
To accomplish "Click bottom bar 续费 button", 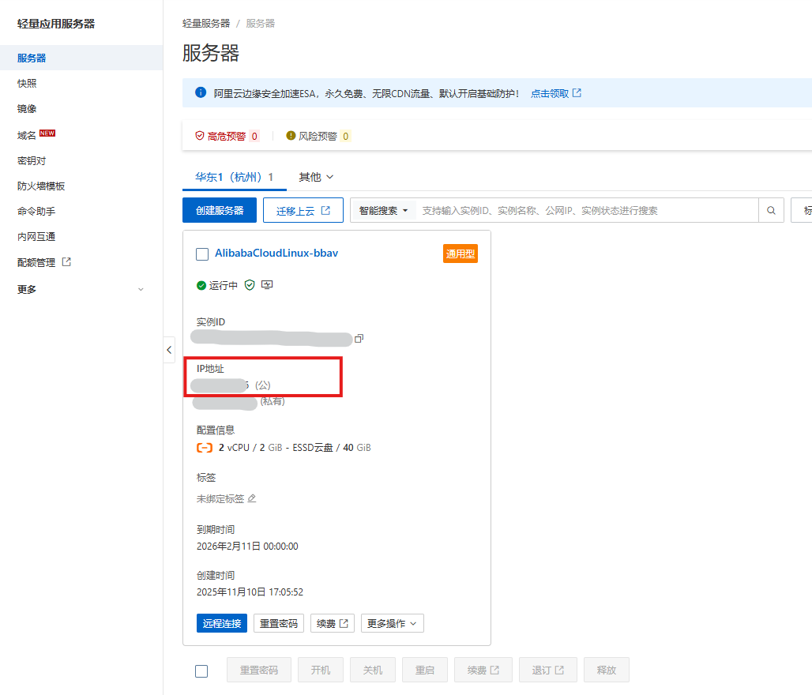I will coord(483,671).
